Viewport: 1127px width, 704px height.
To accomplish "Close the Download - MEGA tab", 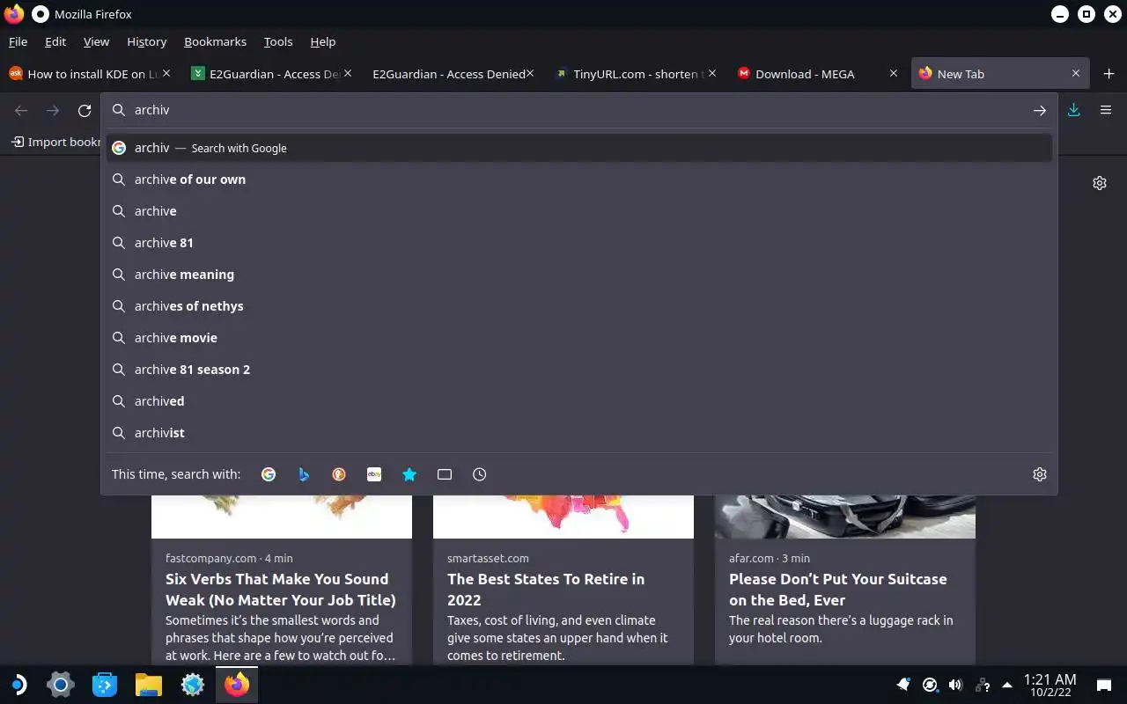I will point(894,74).
